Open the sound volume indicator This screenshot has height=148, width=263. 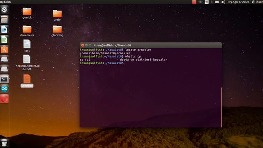[223, 2]
